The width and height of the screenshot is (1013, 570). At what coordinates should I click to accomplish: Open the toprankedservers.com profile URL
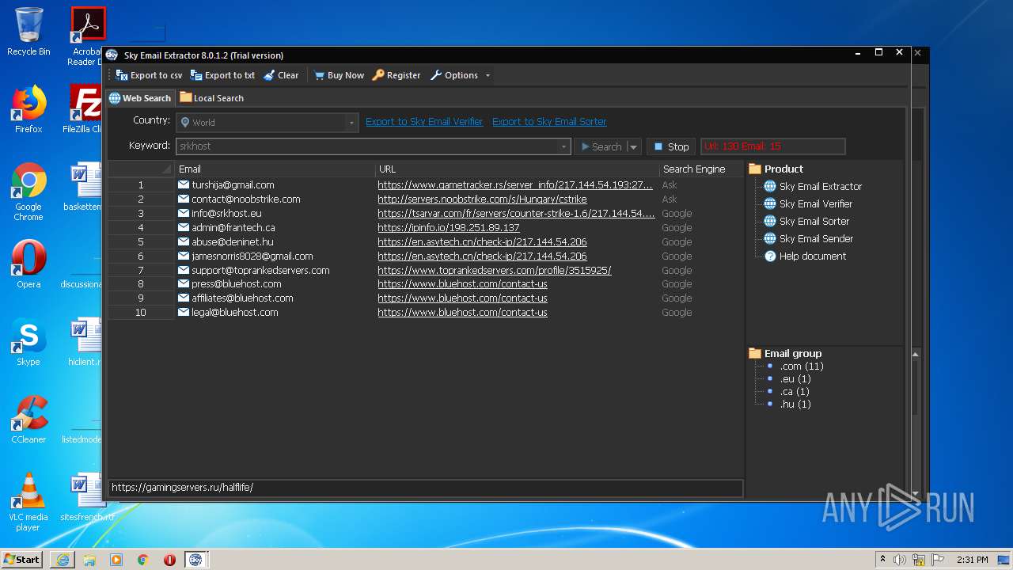(x=495, y=270)
